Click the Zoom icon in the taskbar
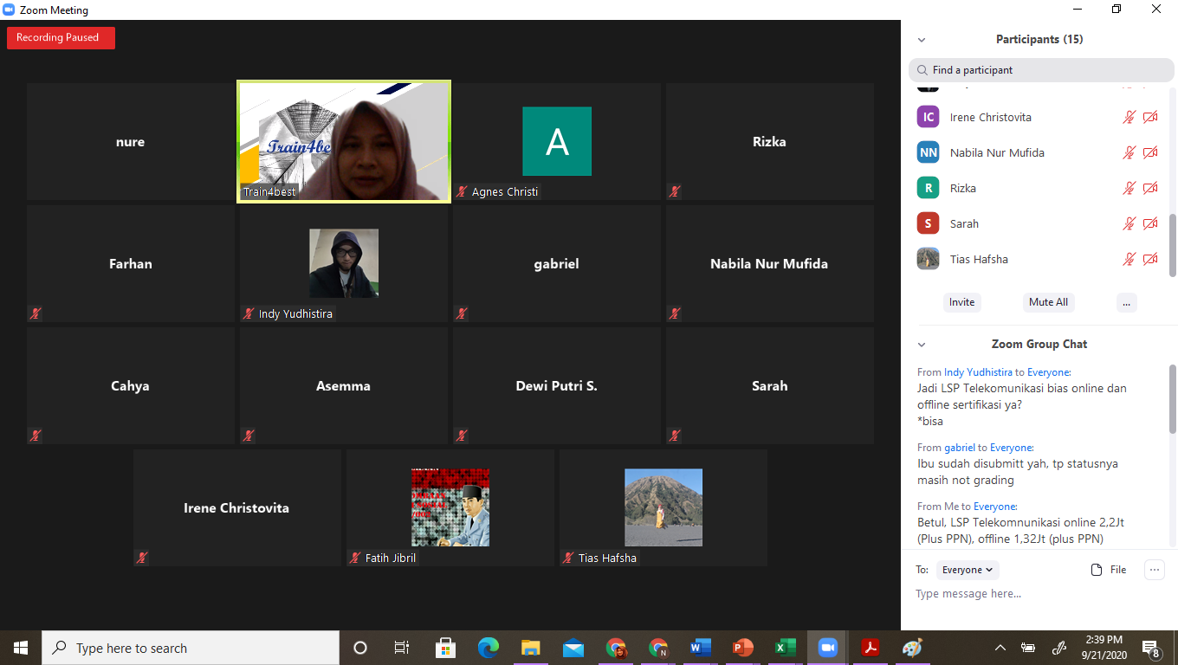 [827, 648]
